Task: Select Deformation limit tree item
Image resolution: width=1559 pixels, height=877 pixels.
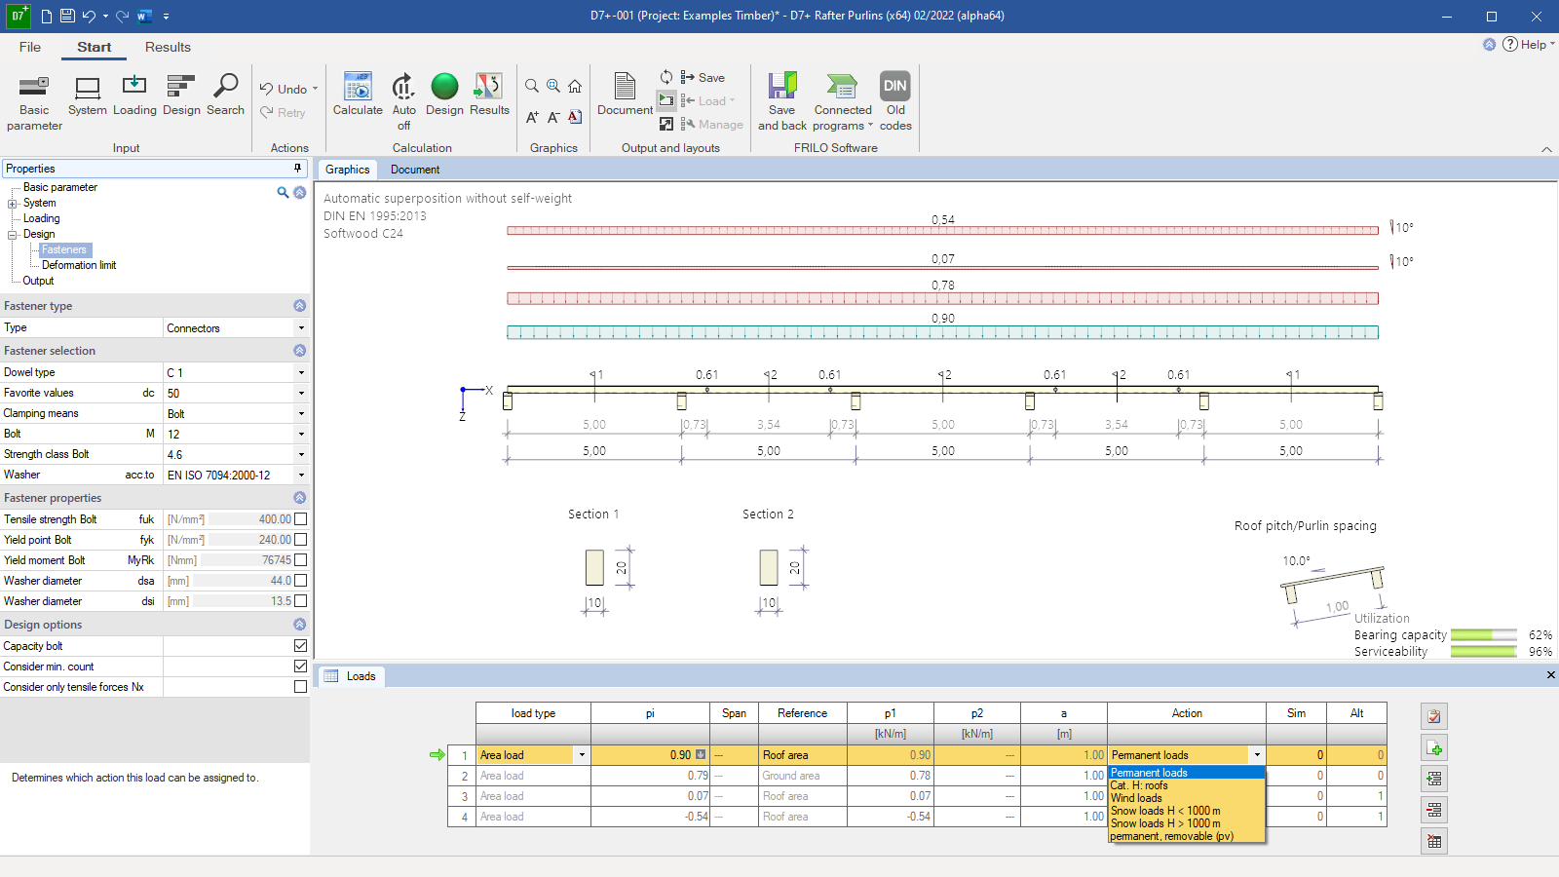Action: tap(79, 265)
